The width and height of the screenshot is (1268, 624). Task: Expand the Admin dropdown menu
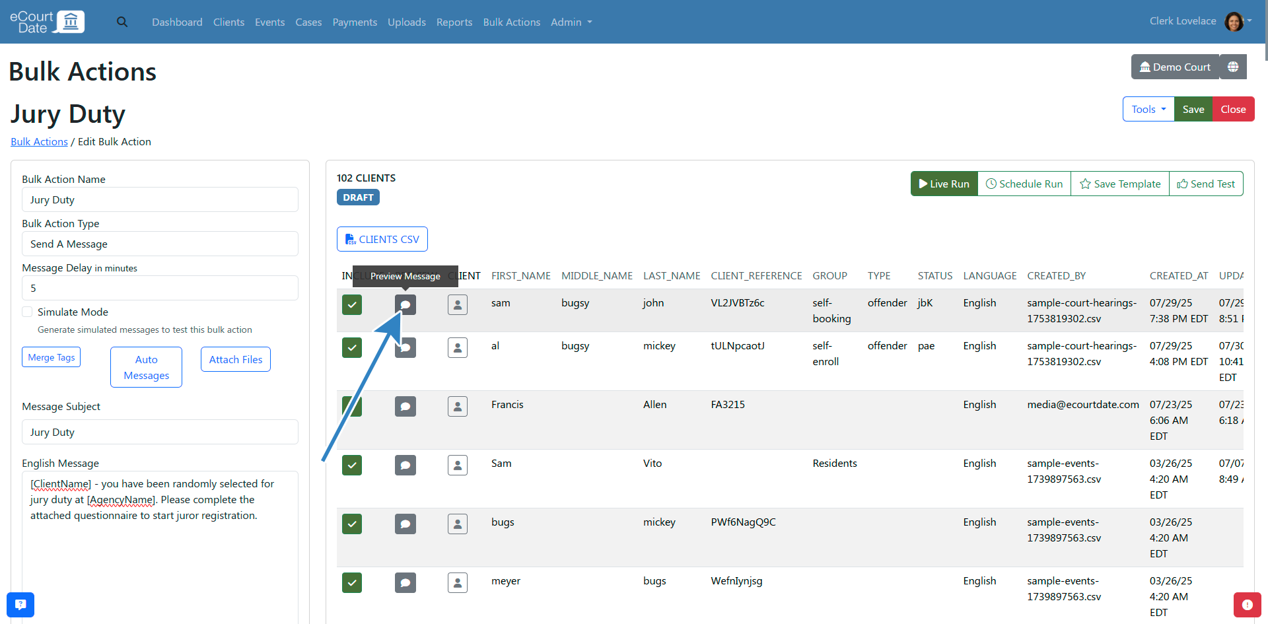(571, 22)
